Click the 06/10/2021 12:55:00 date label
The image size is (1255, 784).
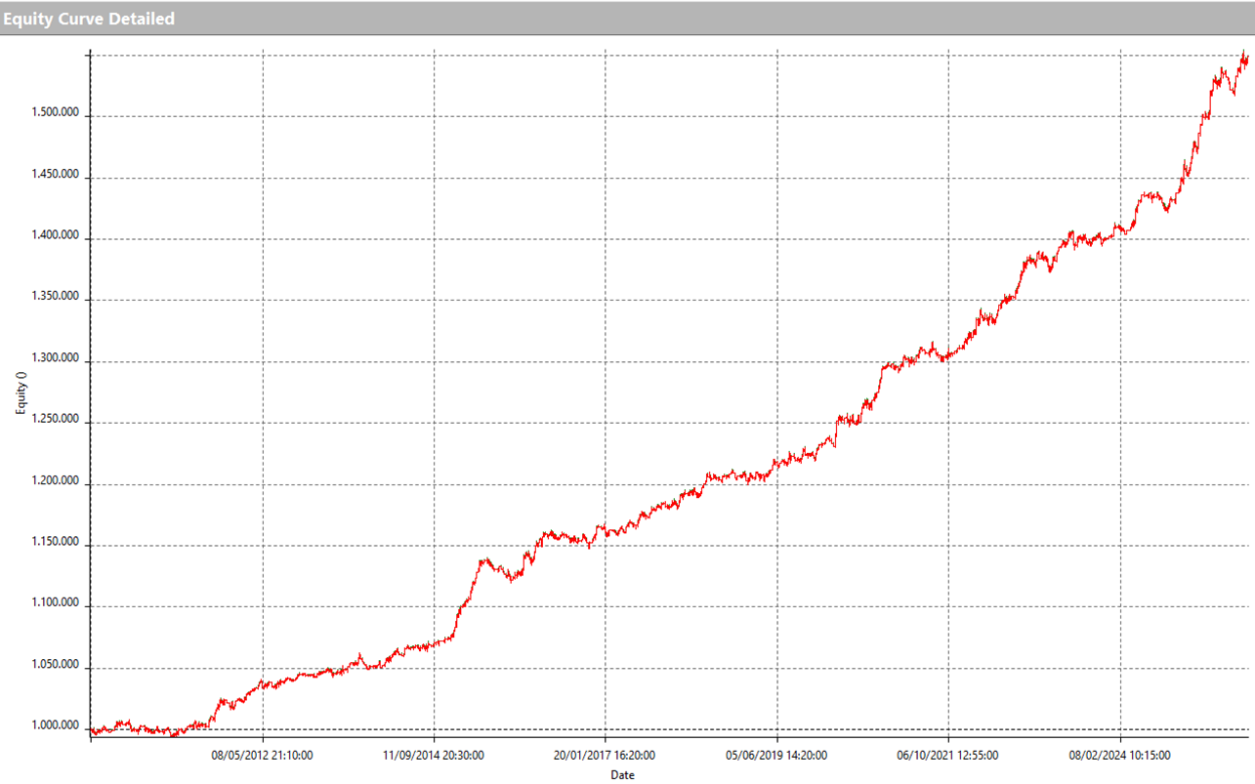click(x=947, y=755)
